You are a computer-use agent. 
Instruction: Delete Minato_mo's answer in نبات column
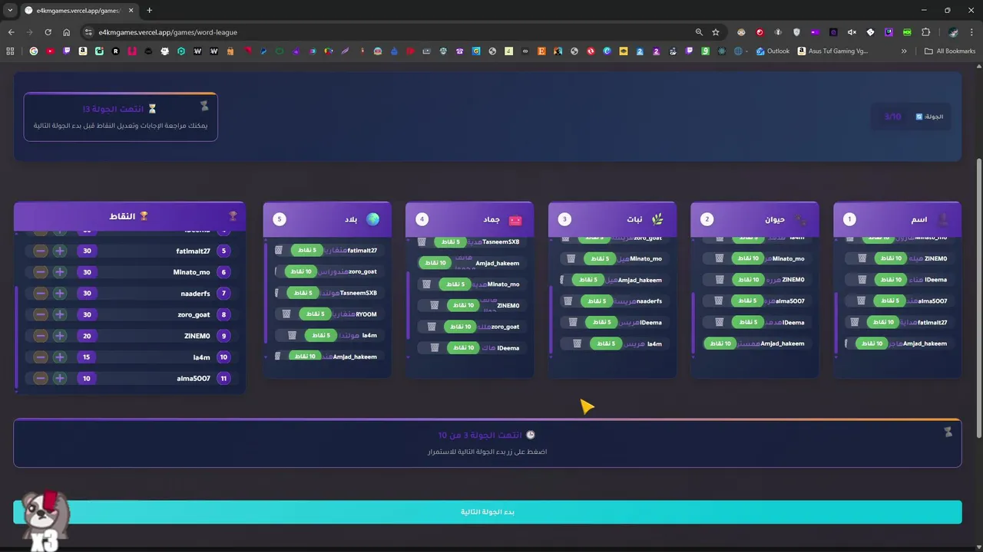coord(571,258)
